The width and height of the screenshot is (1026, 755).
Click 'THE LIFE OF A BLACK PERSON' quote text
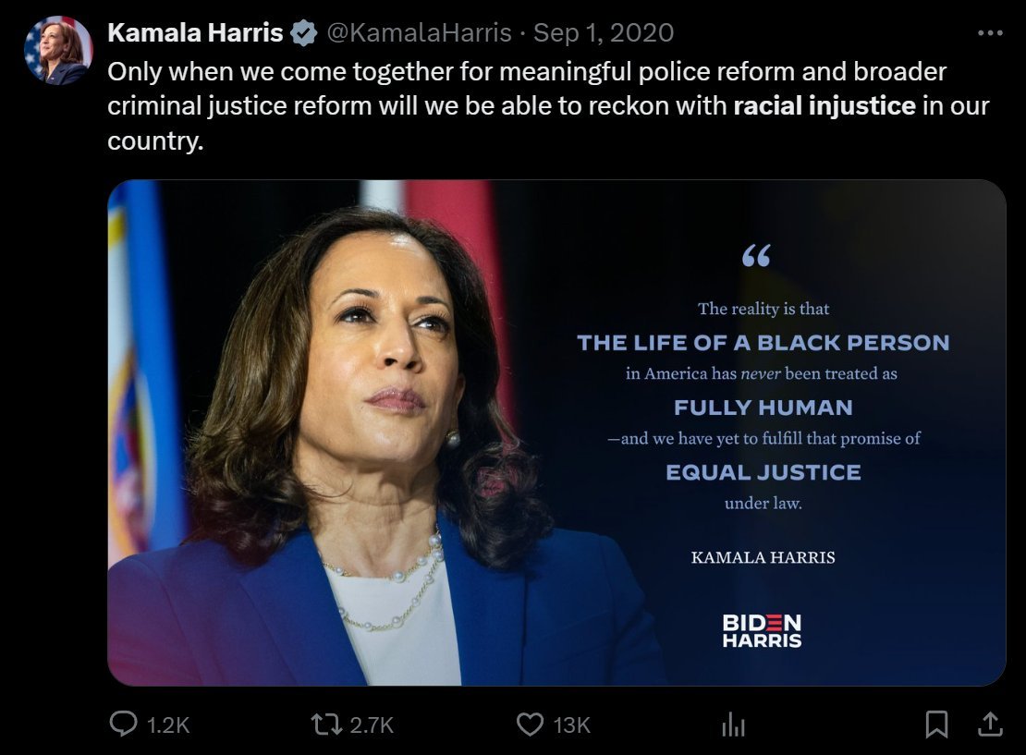pos(763,343)
